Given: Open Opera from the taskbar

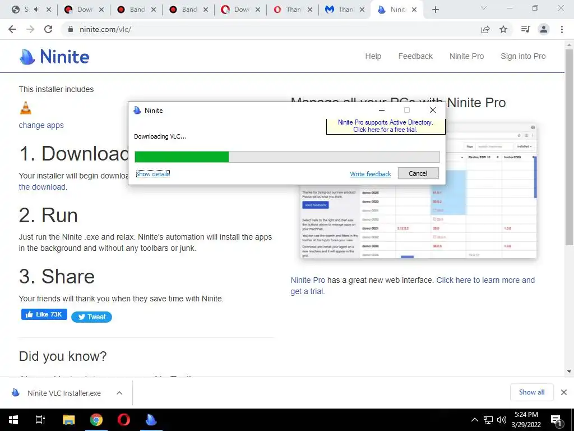Looking at the screenshot, I should coord(124,420).
